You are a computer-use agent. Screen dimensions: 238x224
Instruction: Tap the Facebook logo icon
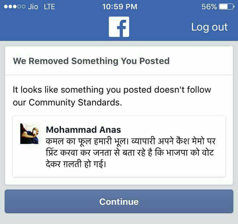click(119, 27)
